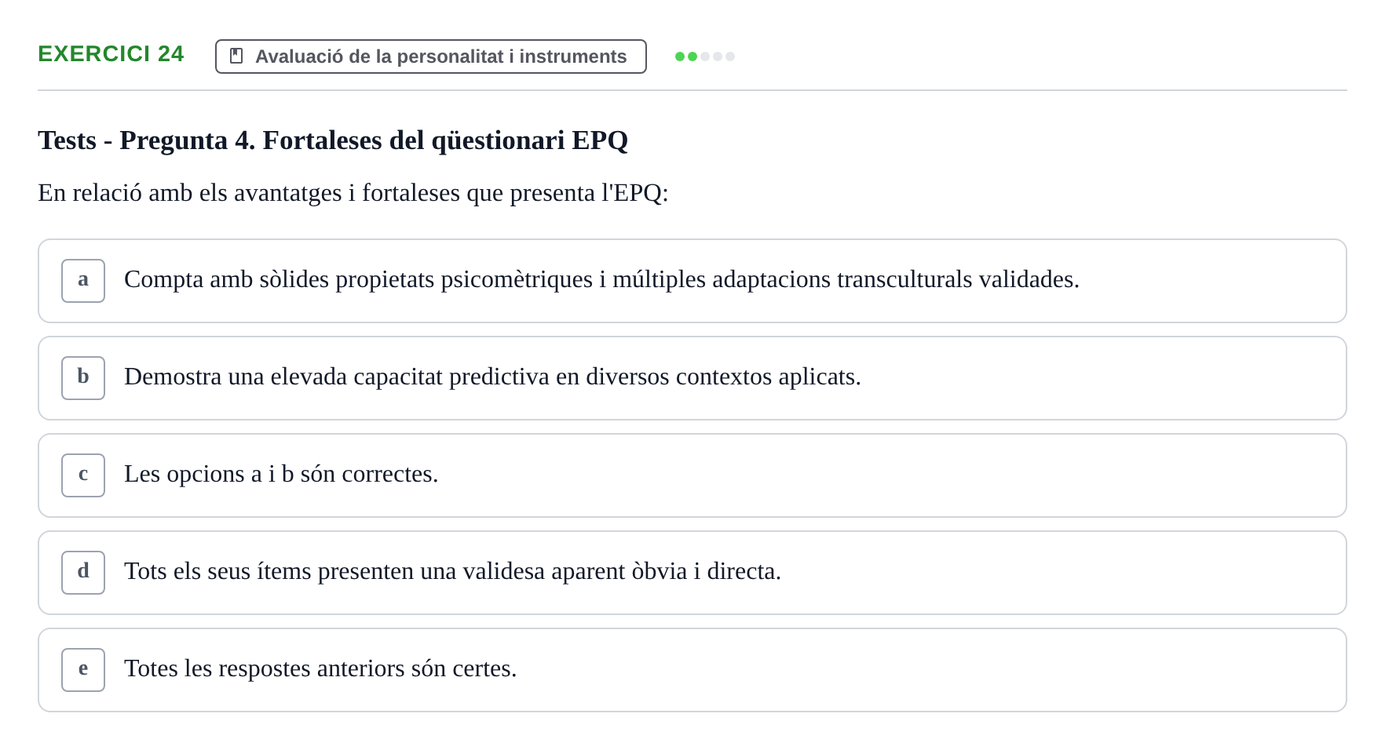
Task: Click the 'EXERCICI 24' heading
Action: pos(111,53)
